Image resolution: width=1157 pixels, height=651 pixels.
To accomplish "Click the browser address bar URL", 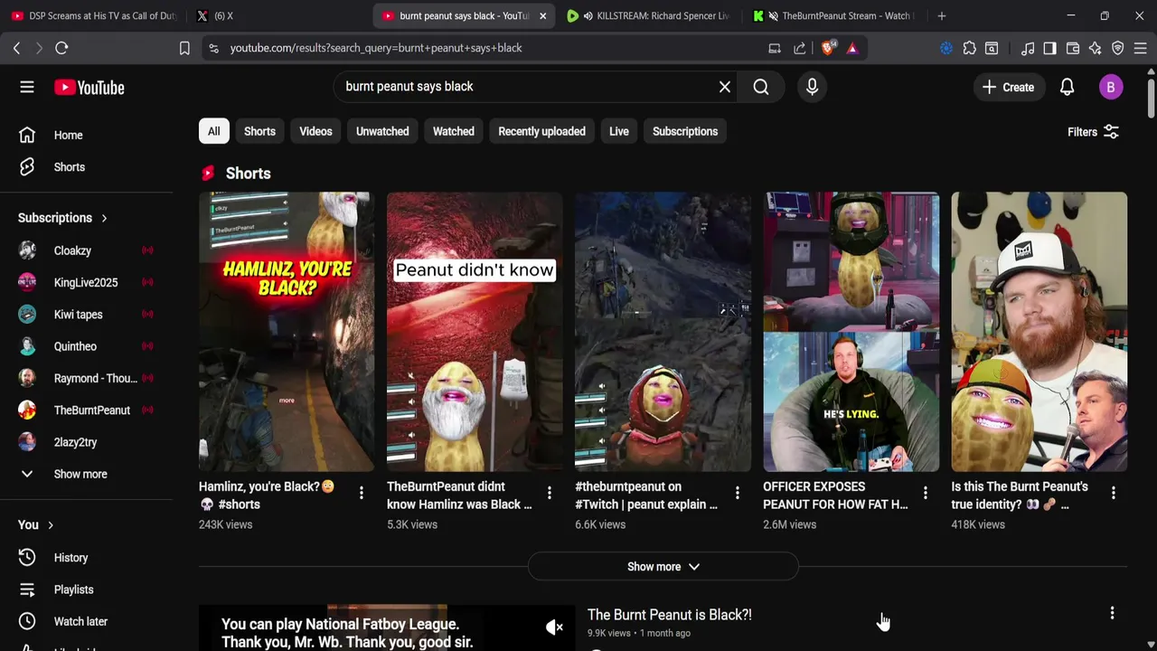I will coord(376,48).
